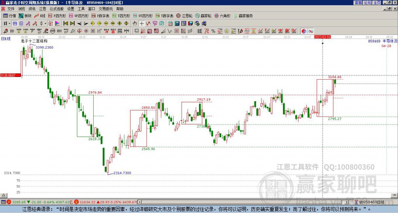Open the T四方形 tool

click(x=121, y=16)
